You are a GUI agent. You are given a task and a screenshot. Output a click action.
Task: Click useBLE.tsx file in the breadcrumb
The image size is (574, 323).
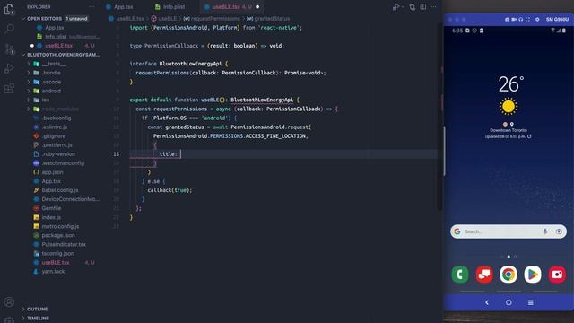pyautogui.click(x=130, y=19)
